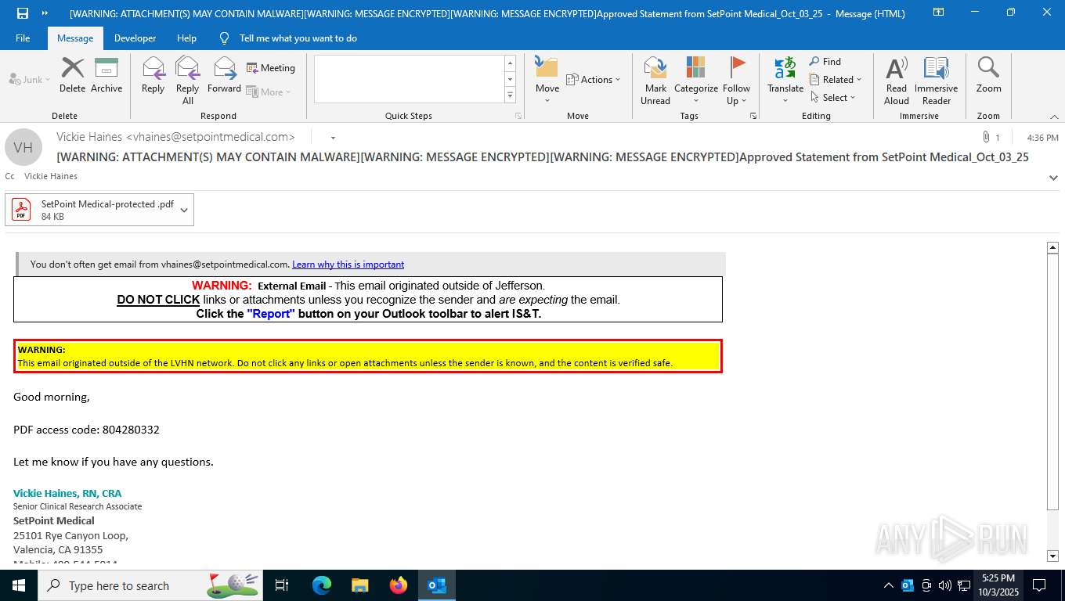The width and height of the screenshot is (1065, 601).
Task: Open the Zoom dialog
Action: 988,76
